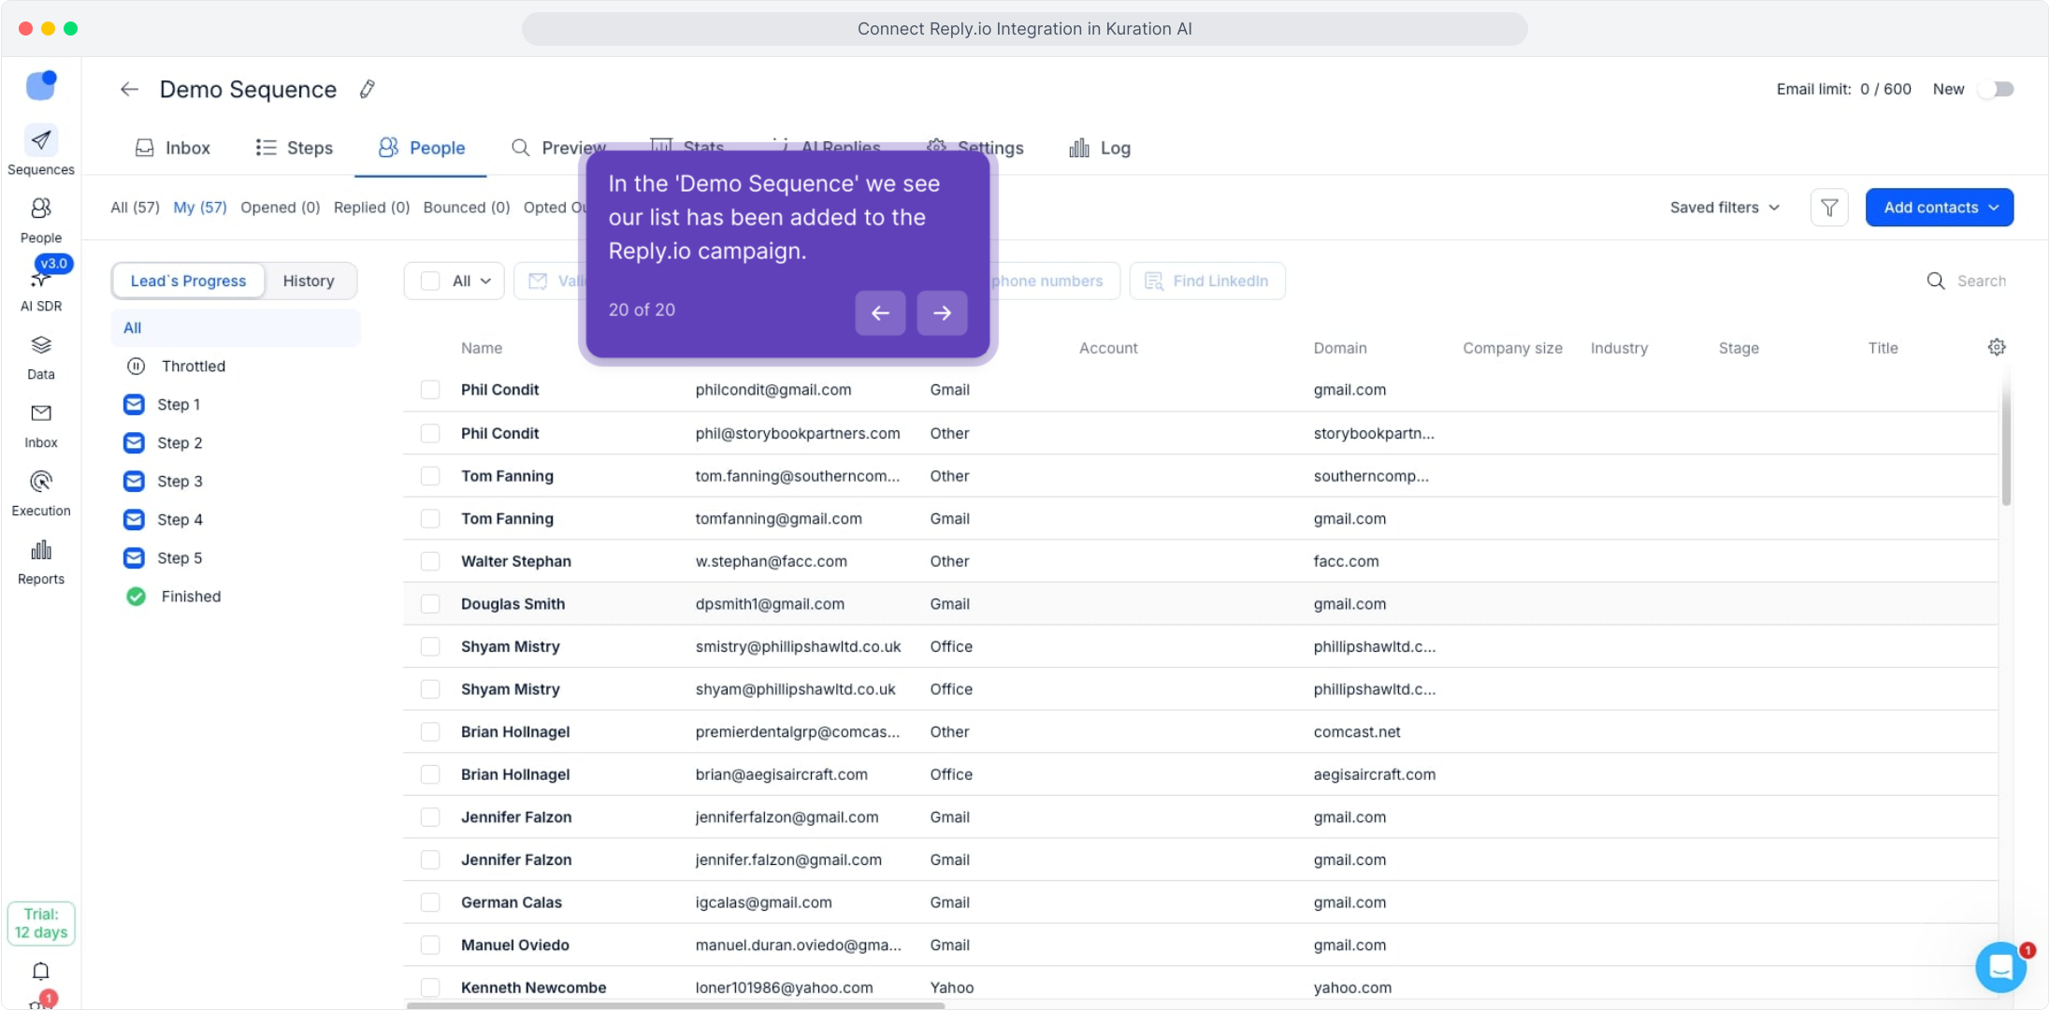Filter leads by Step 5

tap(163, 557)
